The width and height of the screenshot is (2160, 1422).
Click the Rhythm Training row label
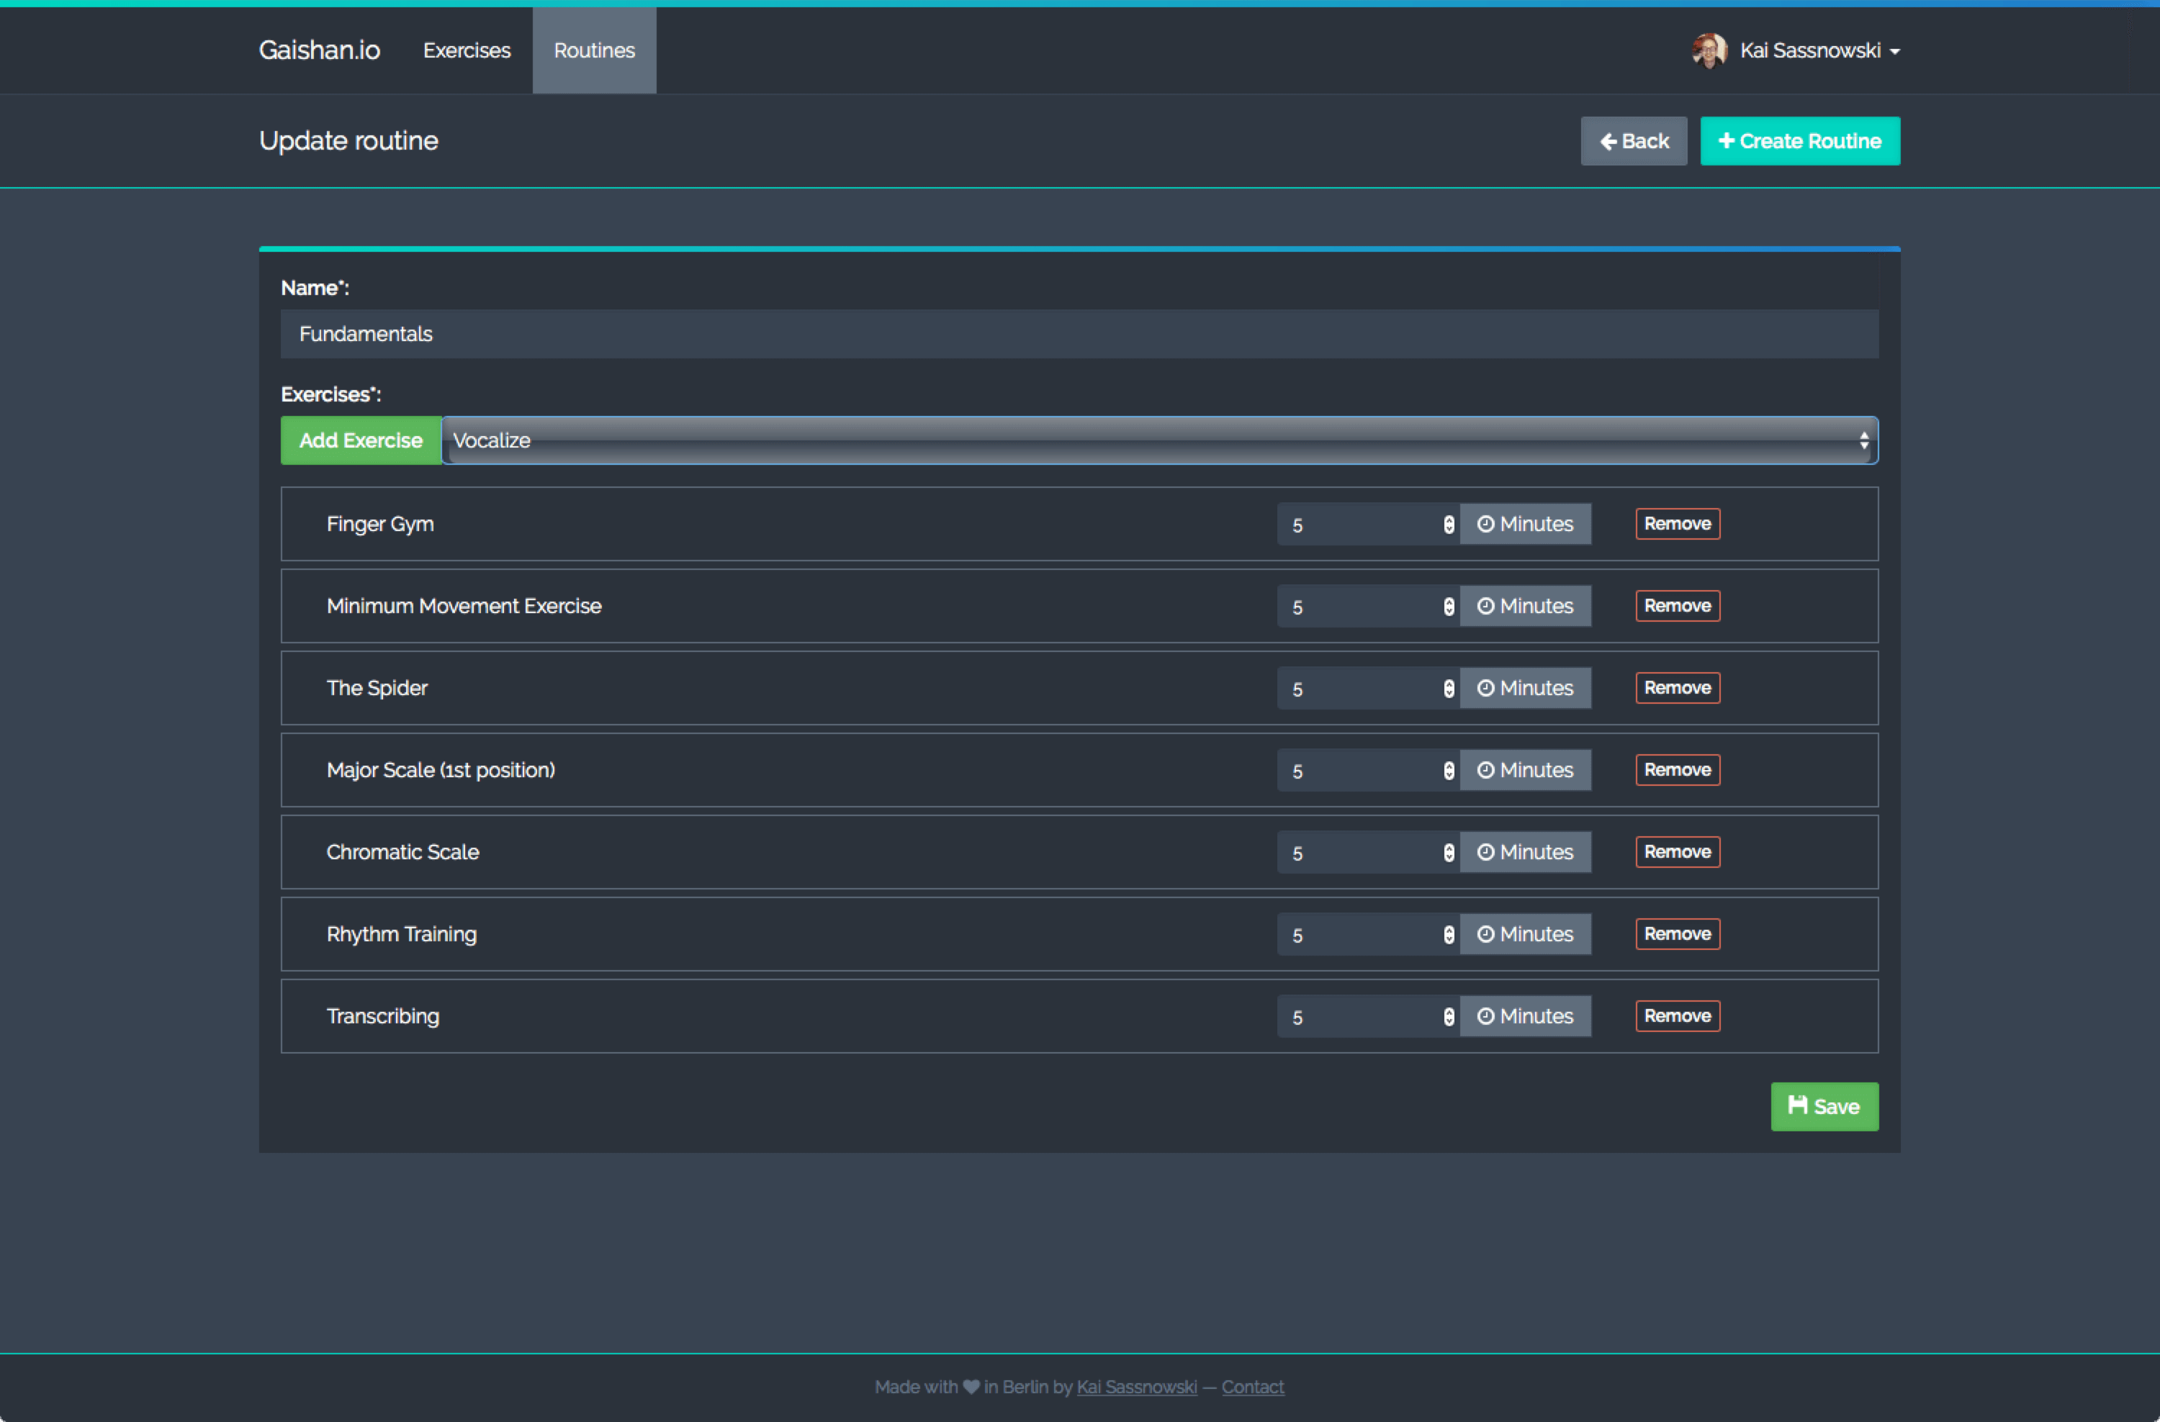[x=401, y=934]
